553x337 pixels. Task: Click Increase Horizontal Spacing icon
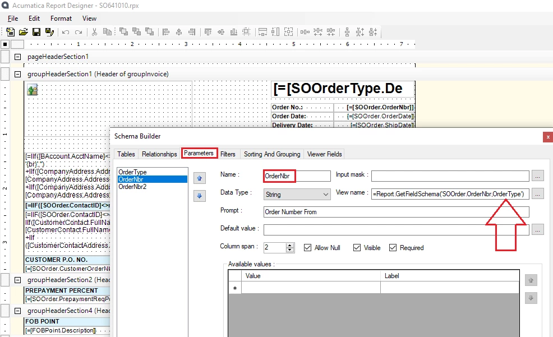click(318, 32)
